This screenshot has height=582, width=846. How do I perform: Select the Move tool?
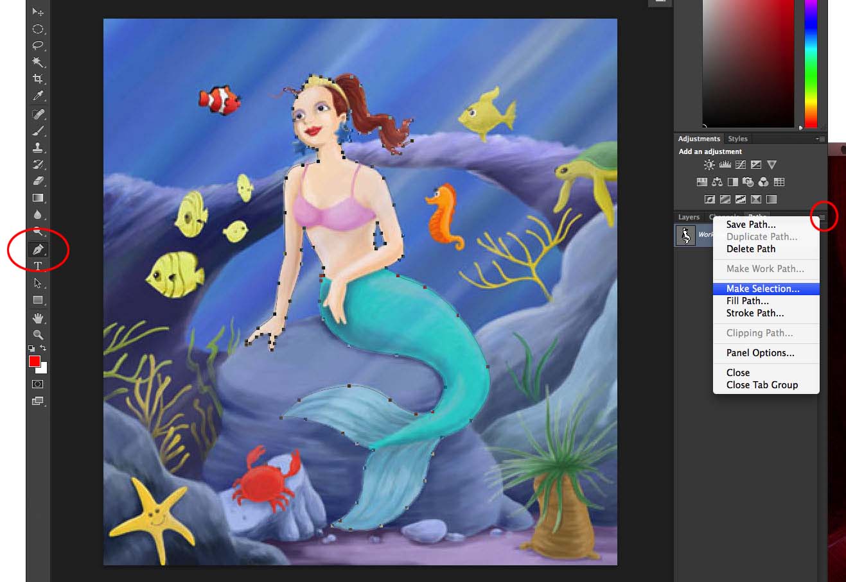[x=38, y=12]
